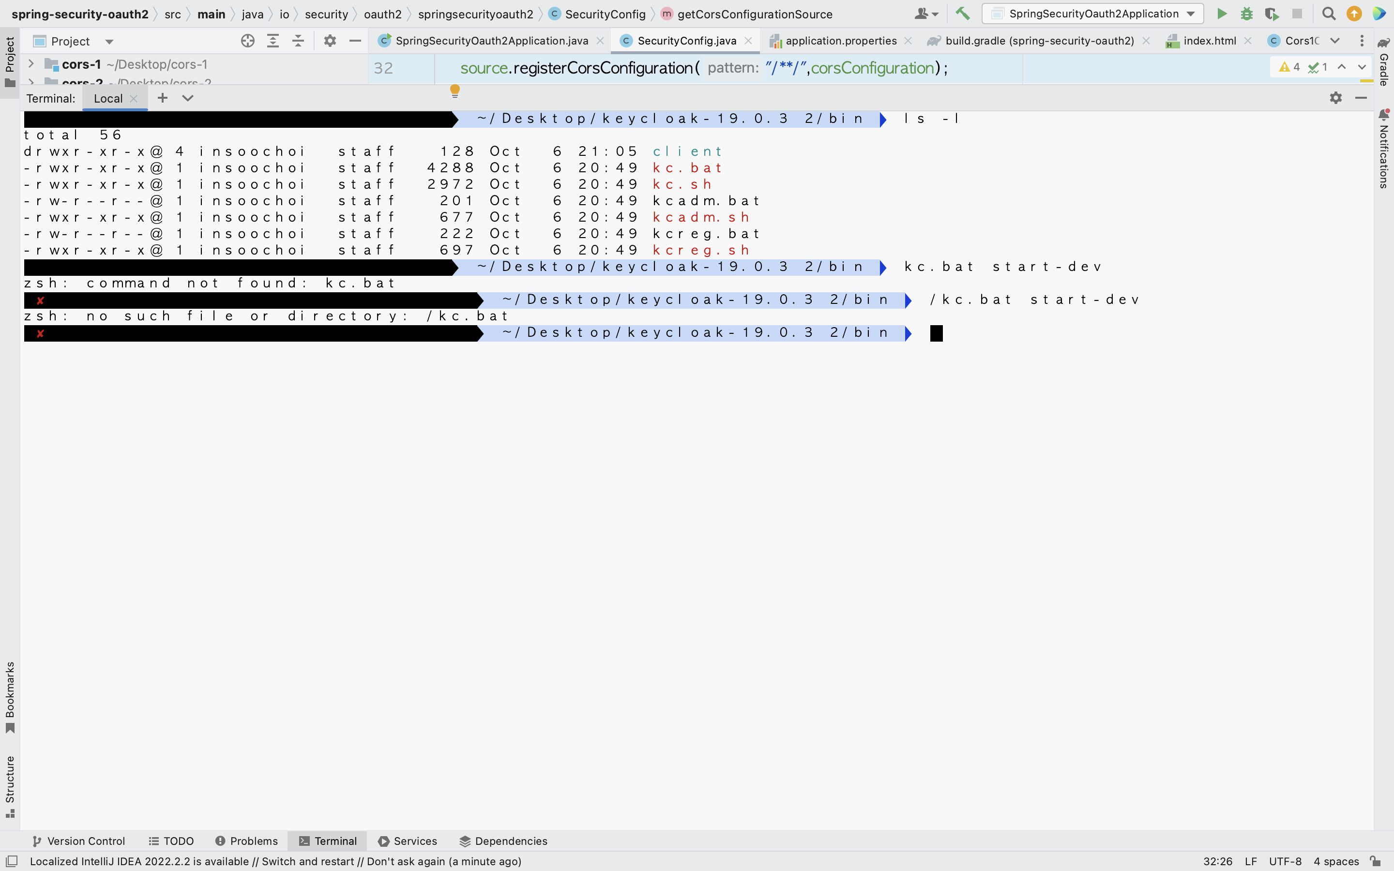Run with coverage via the shield icon
Image resolution: width=1394 pixels, height=871 pixels.
tap(1272, 14)
